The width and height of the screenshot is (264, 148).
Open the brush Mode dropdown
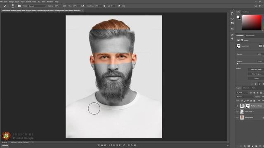[x=37, y=6]
